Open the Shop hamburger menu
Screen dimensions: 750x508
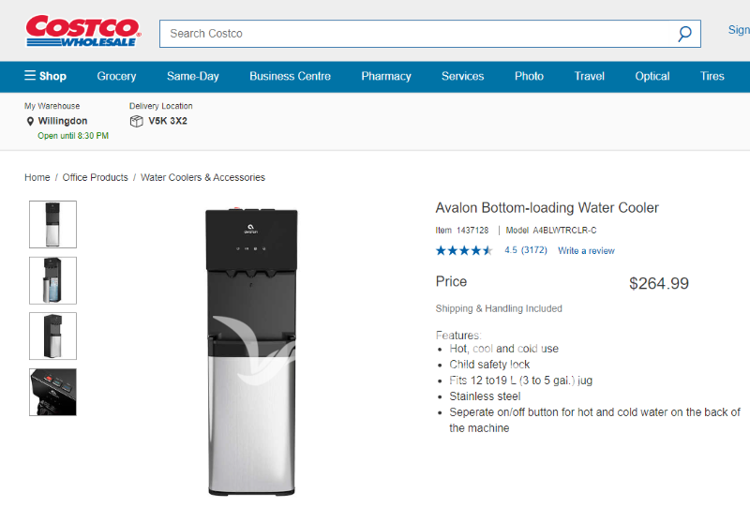45,76
